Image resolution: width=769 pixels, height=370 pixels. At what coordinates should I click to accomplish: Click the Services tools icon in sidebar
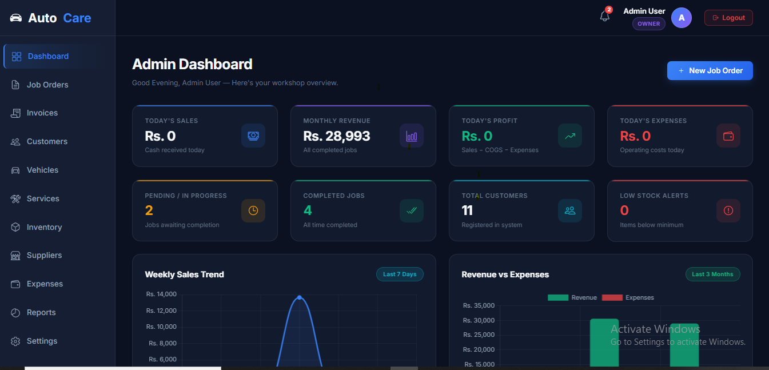tap(16, 198)
